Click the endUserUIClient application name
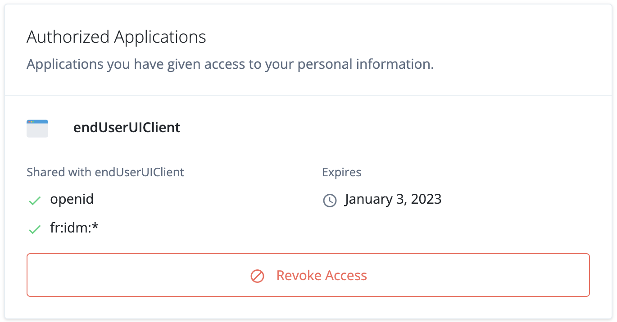This screenshot has height=322, width=617. 127,128
